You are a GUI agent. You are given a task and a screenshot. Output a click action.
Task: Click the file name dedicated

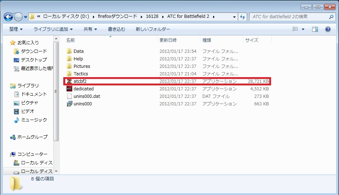83,89
